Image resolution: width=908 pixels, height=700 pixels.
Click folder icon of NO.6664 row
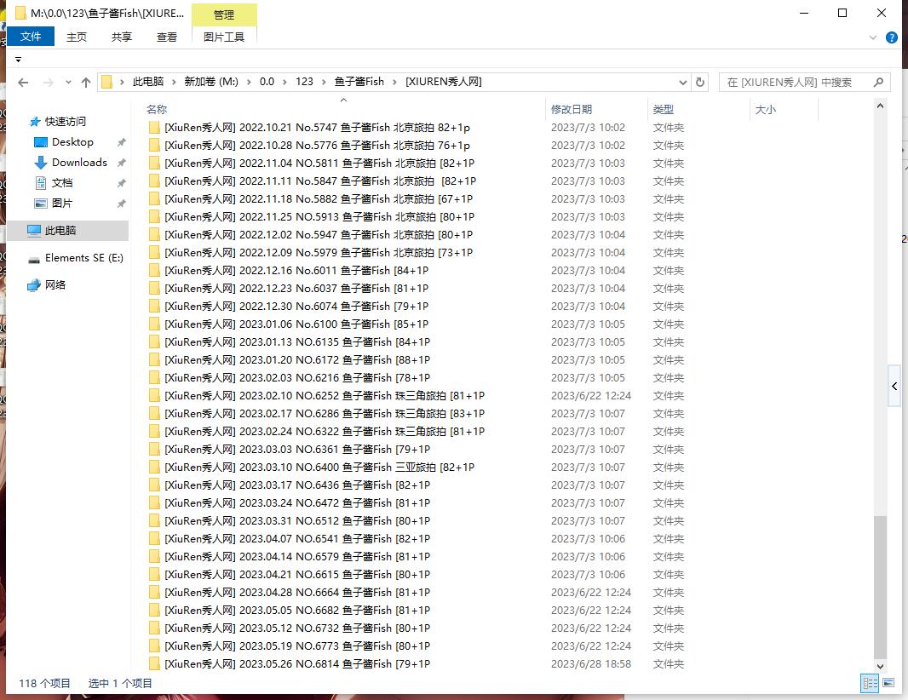pyautogui.click(x=154, y=593)
